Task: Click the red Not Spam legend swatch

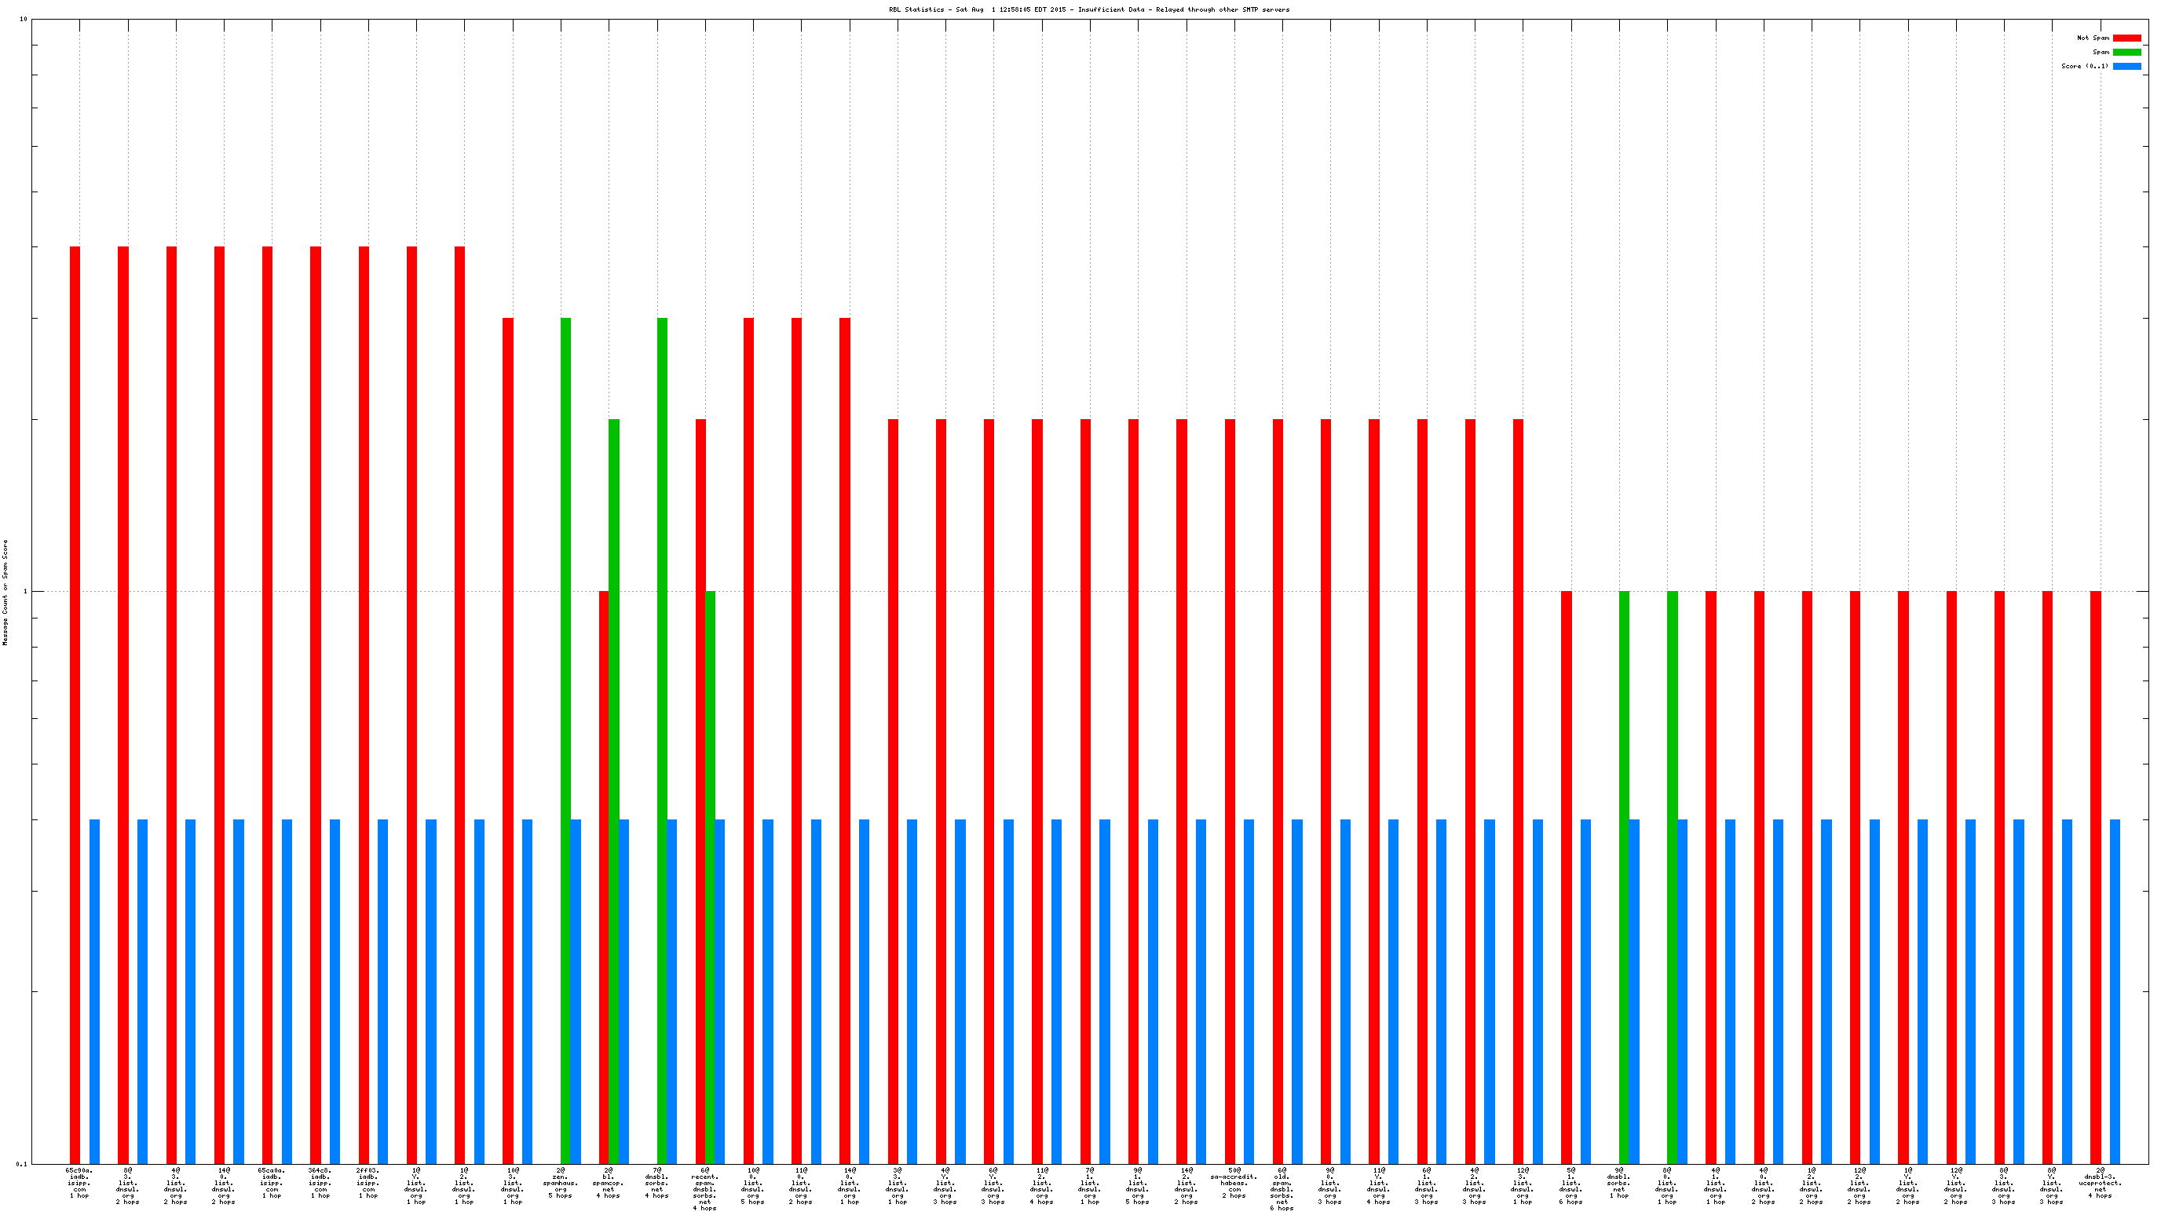Action: click(x=2126, y=38)
